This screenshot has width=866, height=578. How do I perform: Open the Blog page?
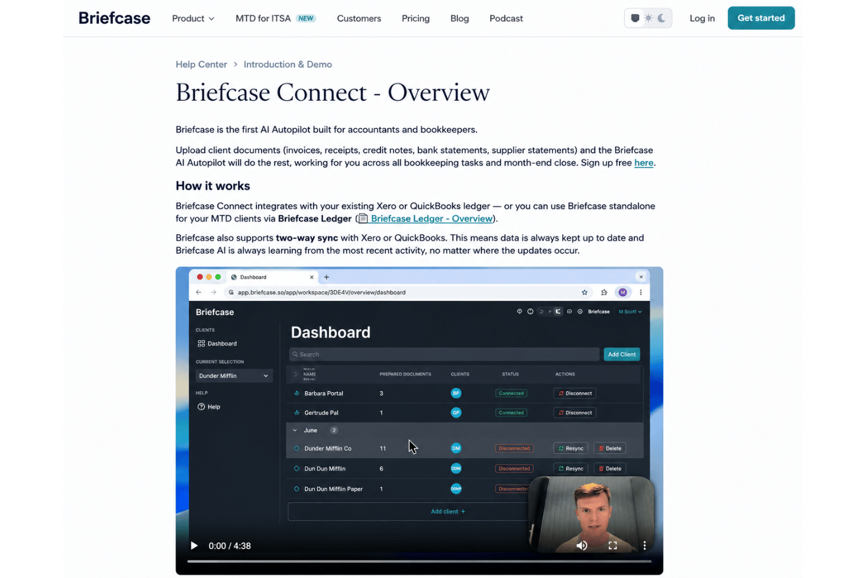point(459,18)
